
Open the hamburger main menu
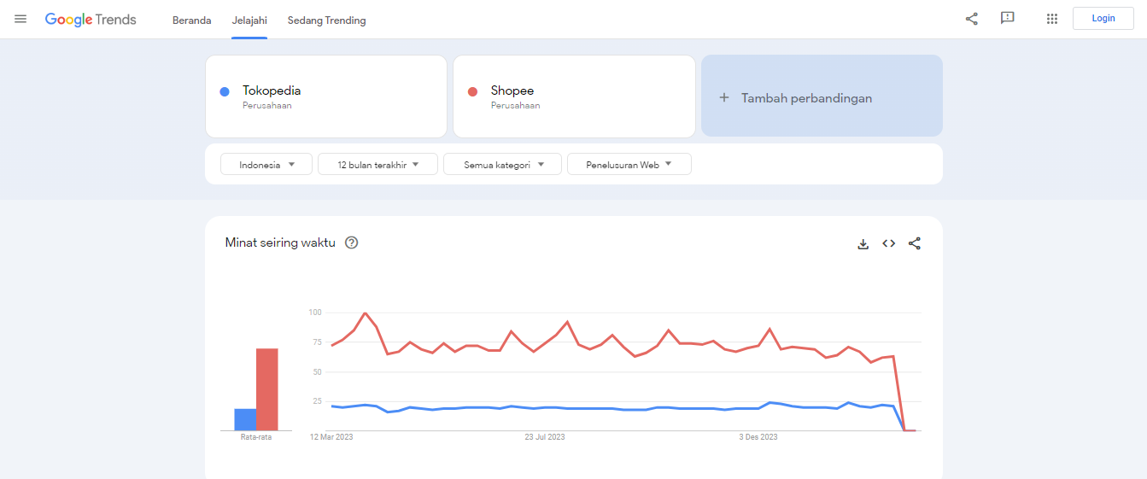[20, 19]
